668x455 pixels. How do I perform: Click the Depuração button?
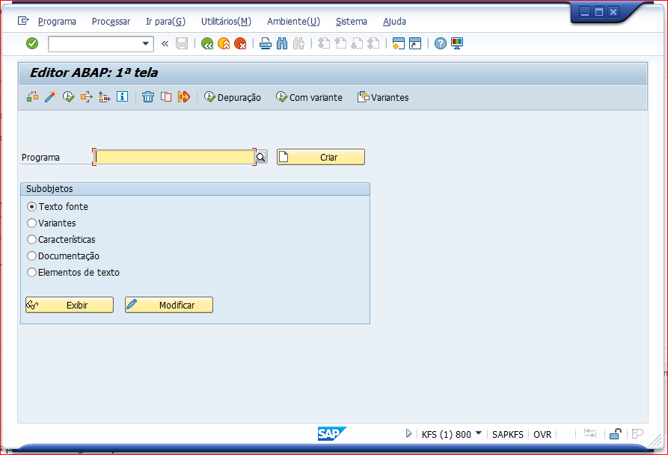click(x=233, y=97)
